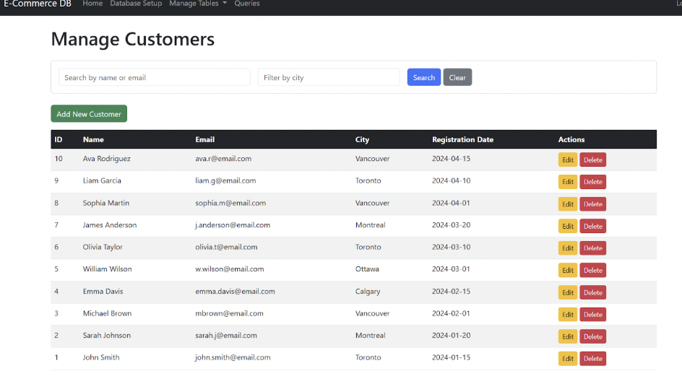Viewport: 682px width, 384px height.
Task: Open the Manage Tables dropdown menu
Action: tap(197, 4)
